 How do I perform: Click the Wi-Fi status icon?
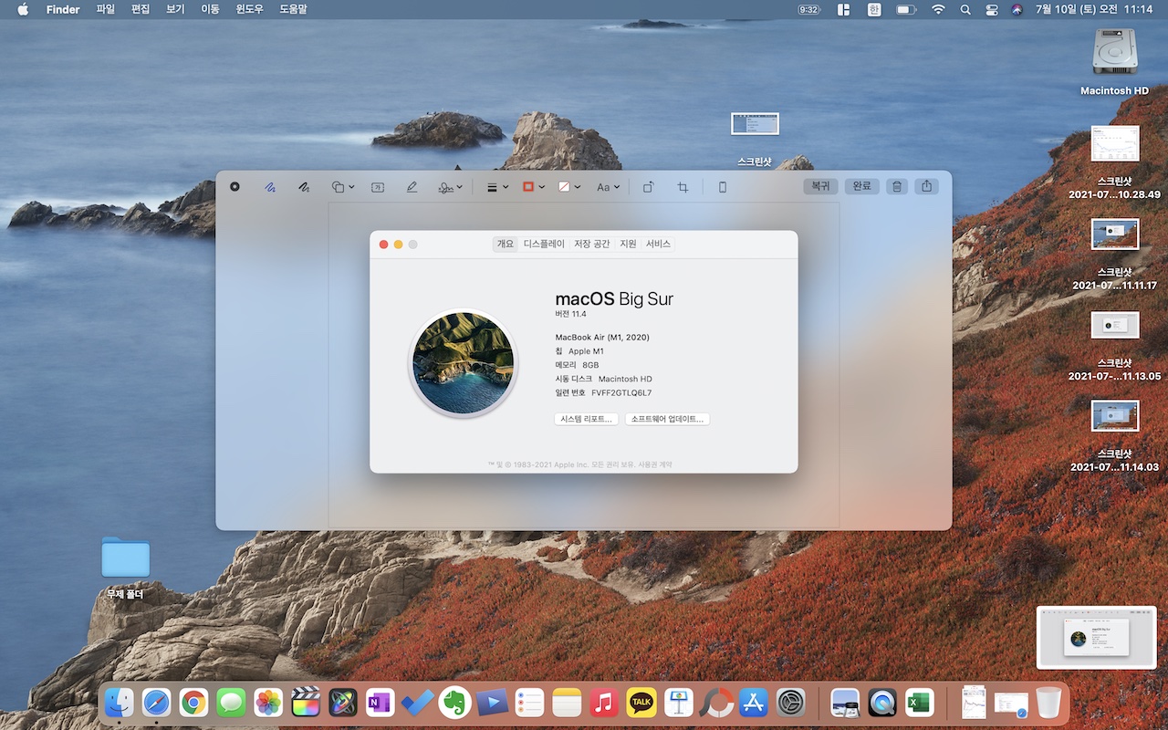pyautogui.click(x=938, y=9)
